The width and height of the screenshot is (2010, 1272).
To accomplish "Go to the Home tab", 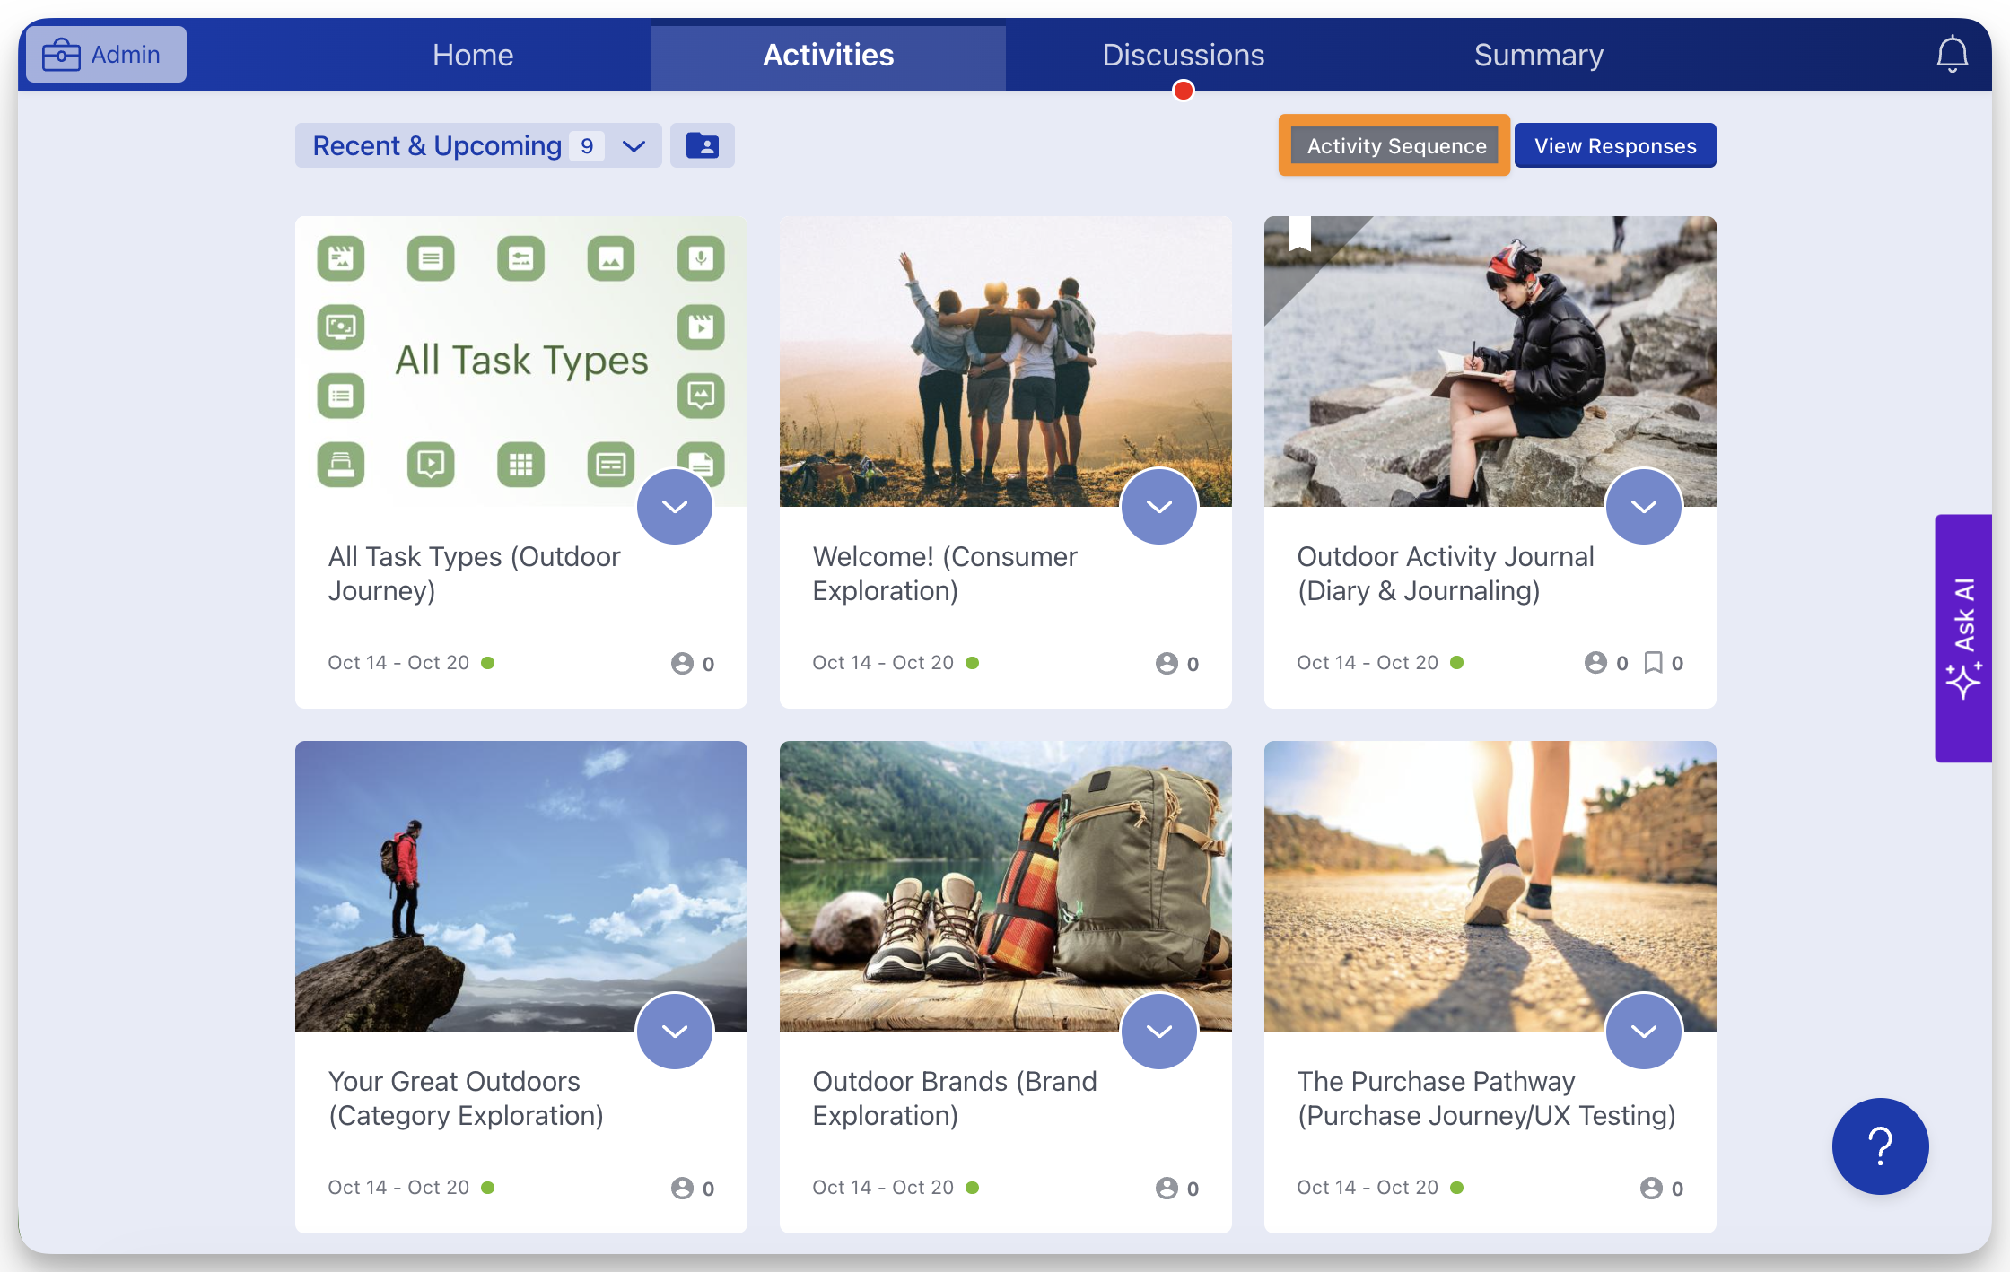I will pyautogui.click(x=472, y=55).
